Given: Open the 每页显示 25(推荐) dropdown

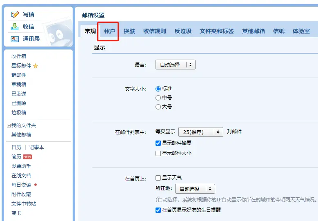Looking at the screenshot, I should pyautogui.click(x=201, y=132).
